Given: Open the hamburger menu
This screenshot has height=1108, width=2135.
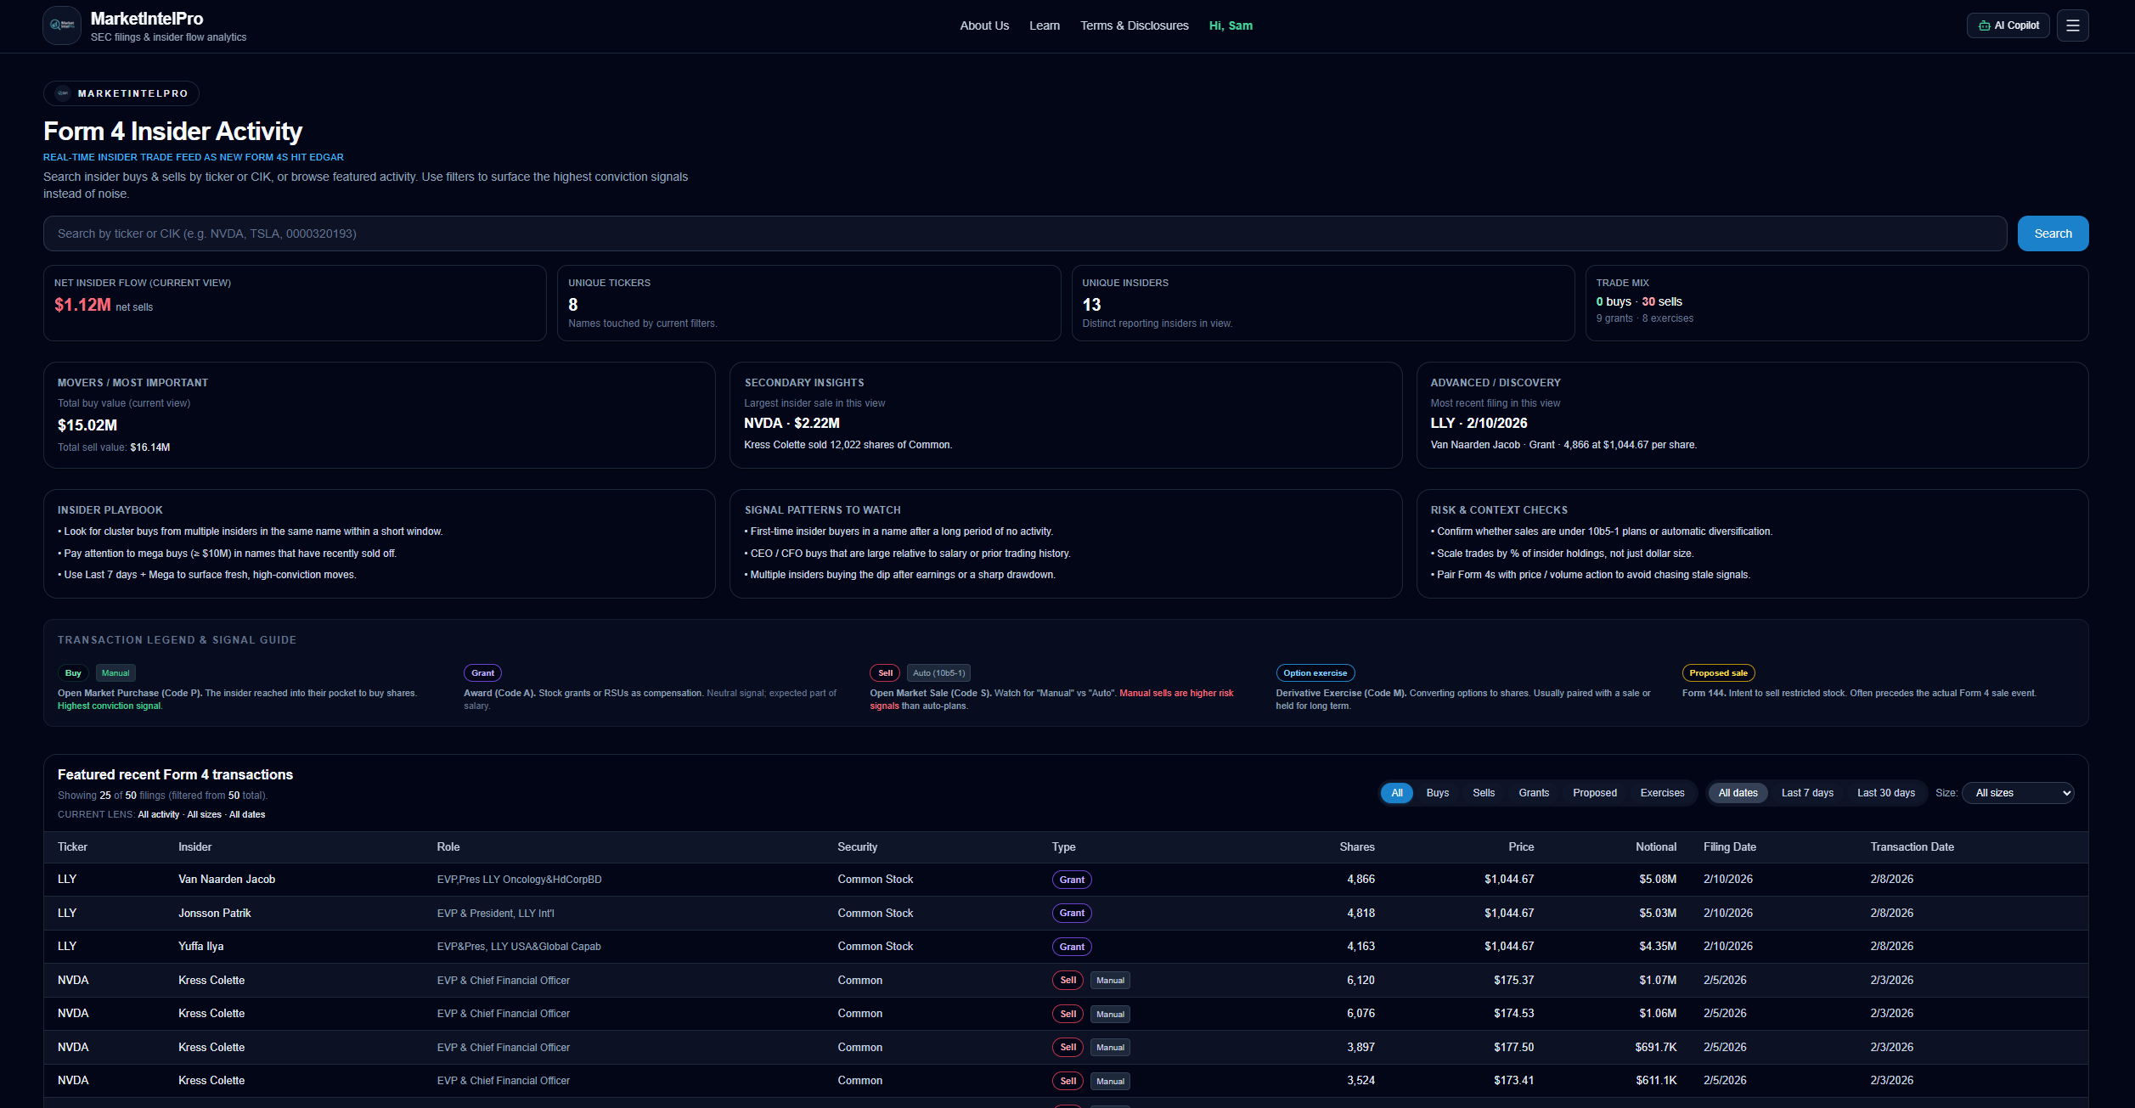Looking at the screenshot, I should point(2072,25).
